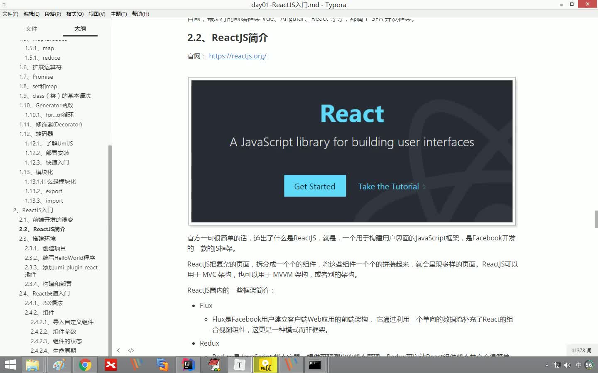Open the 视图(V) menu
598x373 pixels.
point(97,14)
